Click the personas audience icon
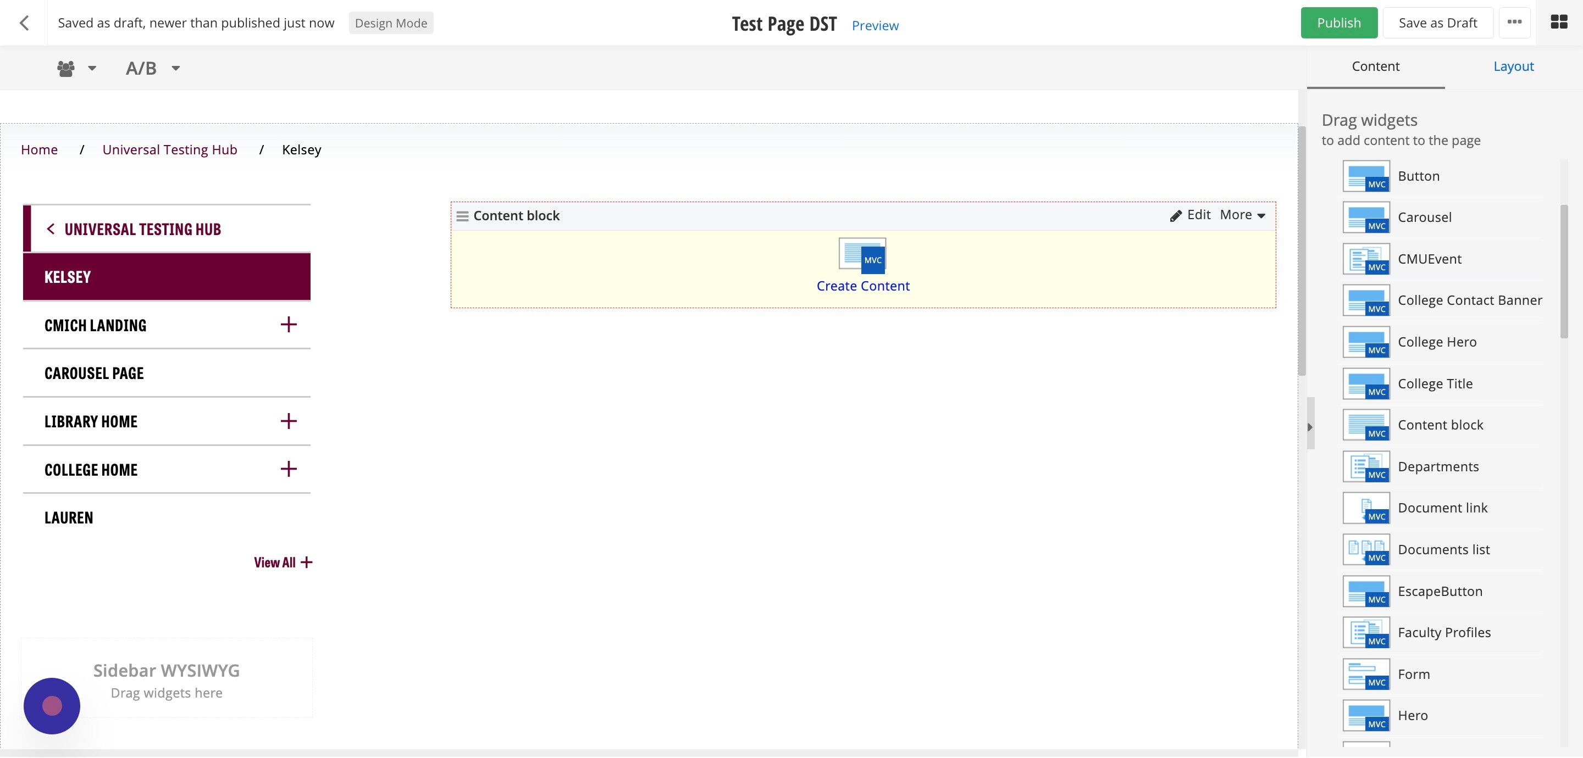1583x758 pixels. 67,68
